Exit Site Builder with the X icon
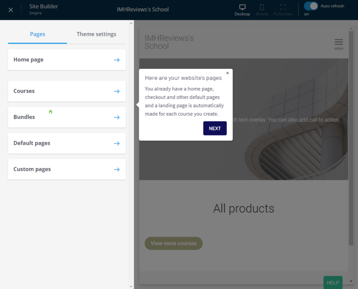The image size is (358, 289). [10, 10]
